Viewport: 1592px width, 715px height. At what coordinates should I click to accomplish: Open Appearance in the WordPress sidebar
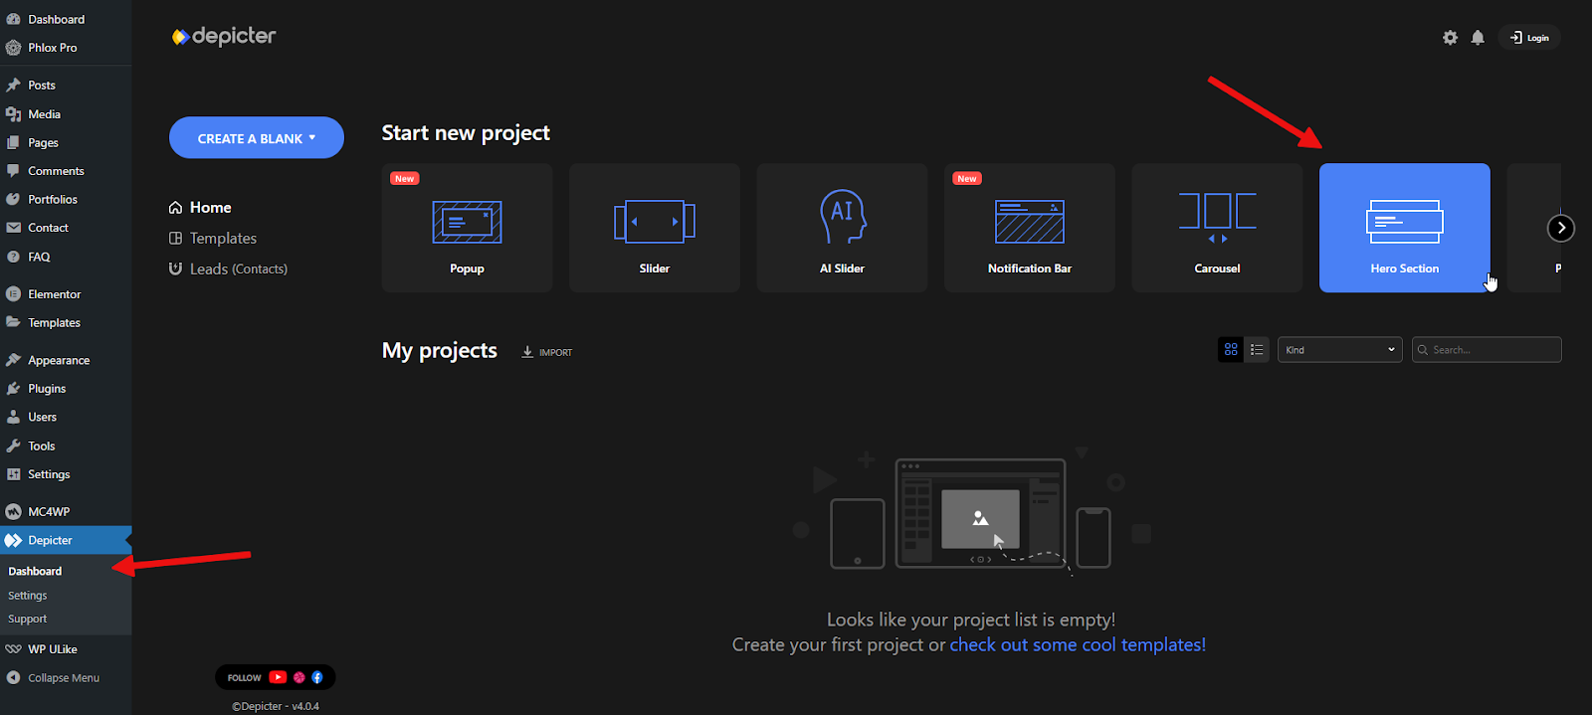coord(66,360)
